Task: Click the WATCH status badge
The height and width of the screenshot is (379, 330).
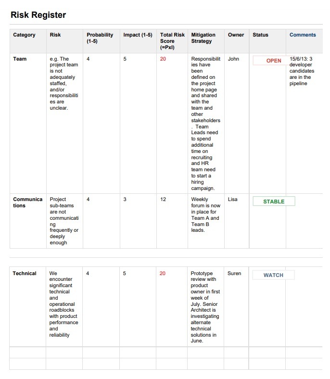Action: [x=273, y=275]
